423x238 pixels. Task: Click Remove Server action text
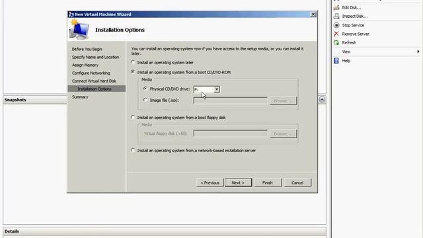tap(356, 34)
